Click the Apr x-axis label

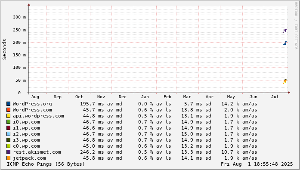(x=210, y=97)
